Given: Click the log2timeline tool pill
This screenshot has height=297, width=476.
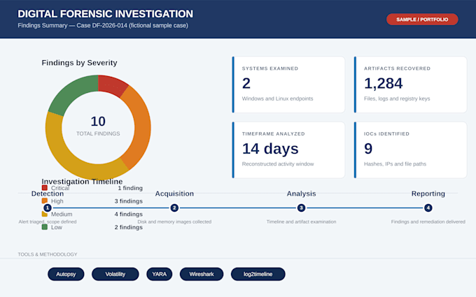Looking at the screenshot, I should (258, 274).
